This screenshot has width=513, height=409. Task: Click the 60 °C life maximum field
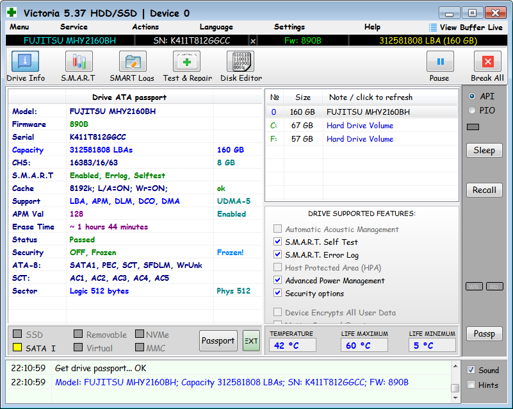point(364,345)
